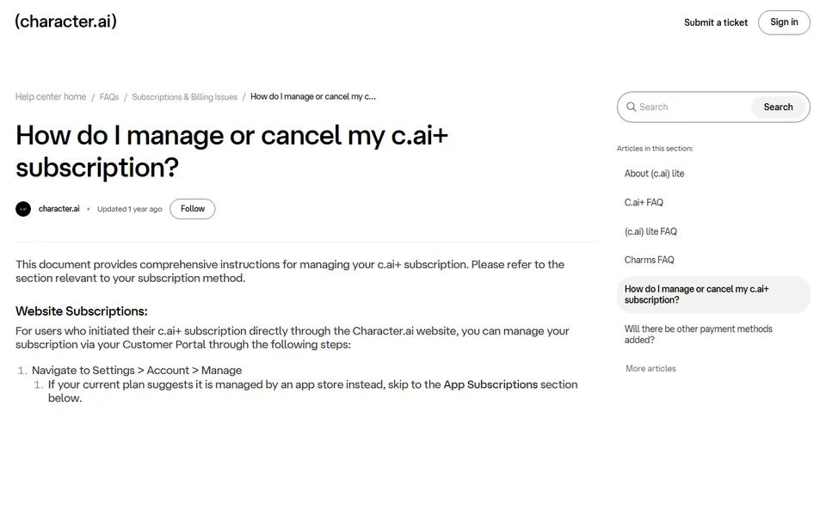Click the Search button
Screen dimensions: 826x516
coord(778,107)
